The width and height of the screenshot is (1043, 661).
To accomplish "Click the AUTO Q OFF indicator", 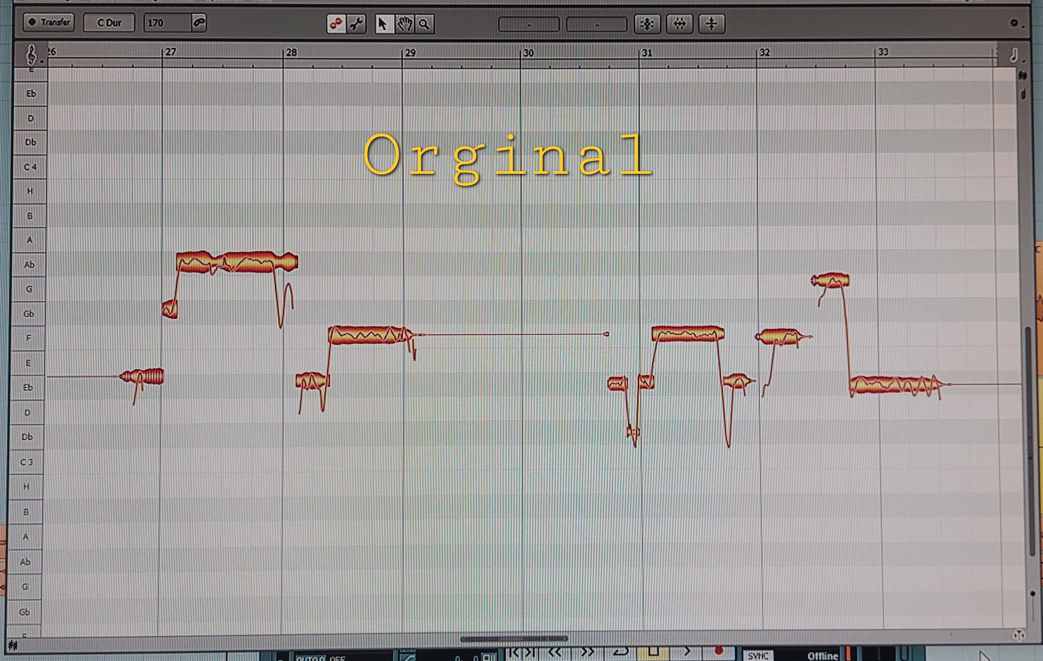I will [320, 657].
